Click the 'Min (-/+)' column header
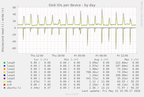 click(71, 60)
